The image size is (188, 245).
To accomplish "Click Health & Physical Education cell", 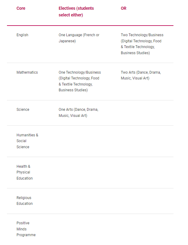I will tap(25, 172).
